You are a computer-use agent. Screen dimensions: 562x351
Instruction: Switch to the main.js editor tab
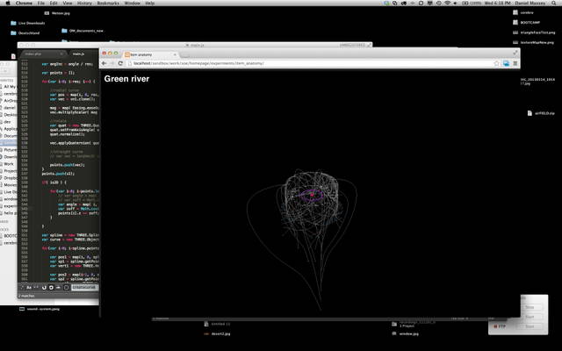[x=78, y=54]
